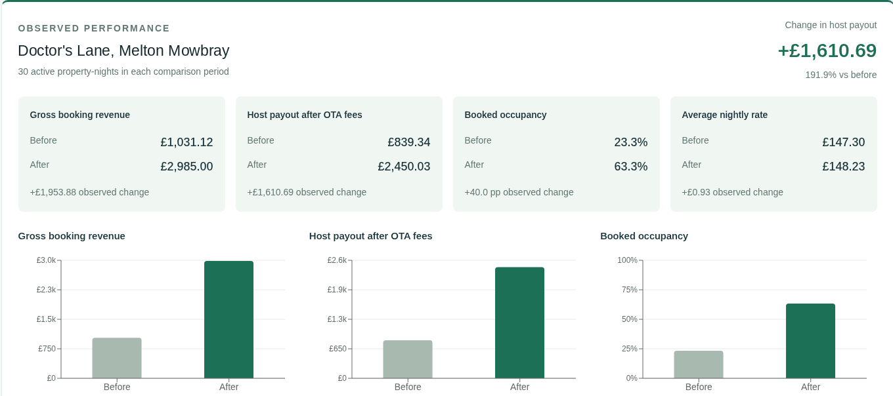Click the £3.0k axis label
Screen dimensions: 893x396
46,260
